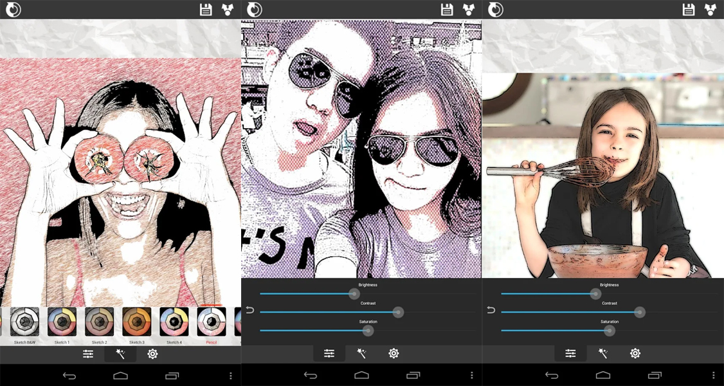Screen dimensions: 724x386
Task: Open the settings gear in left screen
Action: tap(153, 354)
